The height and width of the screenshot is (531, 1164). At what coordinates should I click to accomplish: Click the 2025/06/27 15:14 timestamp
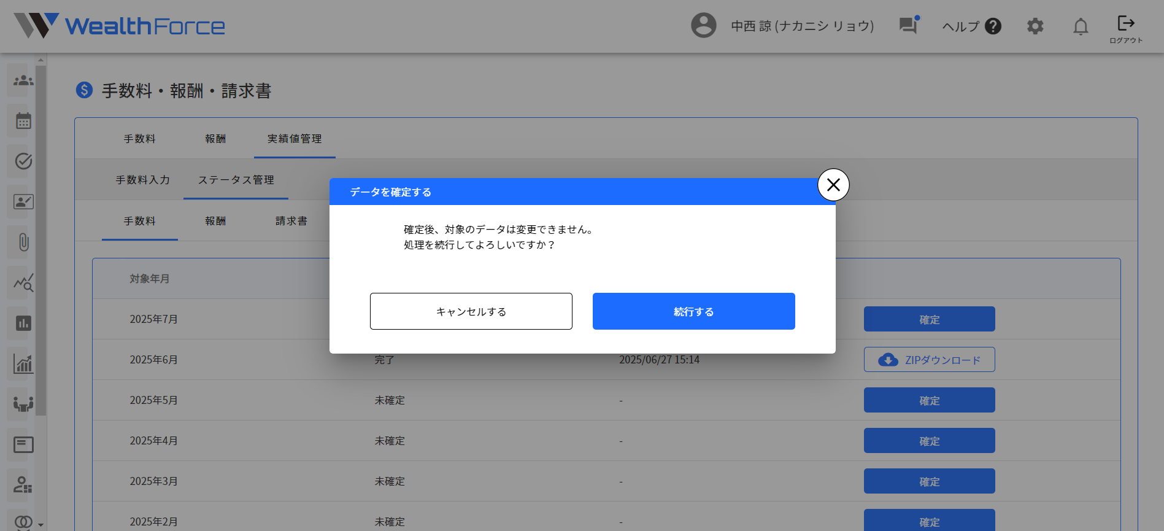pos(659,360)
